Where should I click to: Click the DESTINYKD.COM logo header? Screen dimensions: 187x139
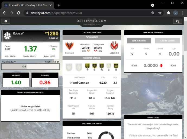click(x=92, y=21)
